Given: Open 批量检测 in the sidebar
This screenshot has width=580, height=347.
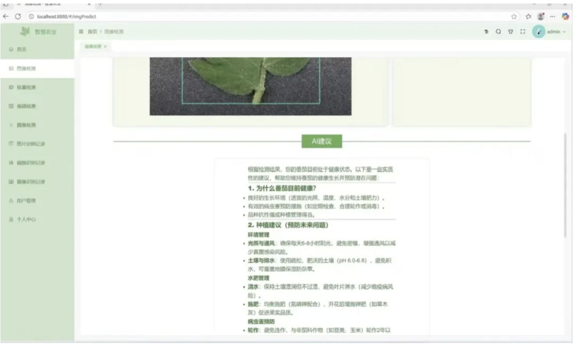Looking at the screenshot, I should (37, 87).
